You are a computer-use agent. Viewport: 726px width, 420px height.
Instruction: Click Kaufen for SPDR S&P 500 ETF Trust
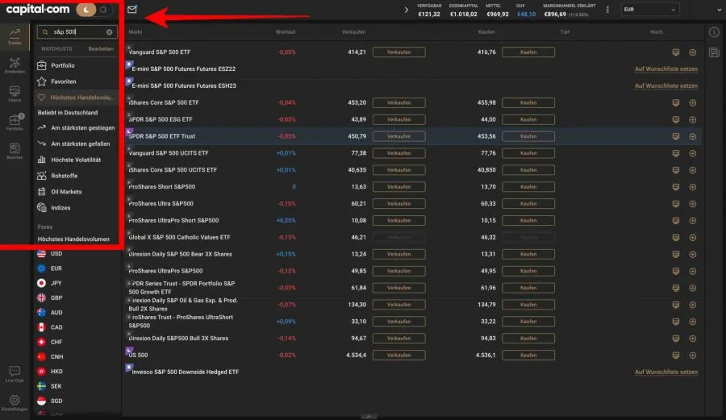pyautogui.click(x=528, y=136)
